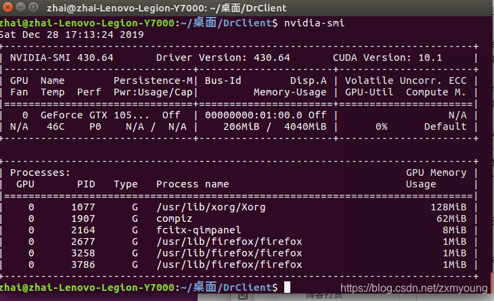Click the date line 'Sat Dec 28 17:13:24 2019'
The width and height of the screenshot is (494, 301).
72,34
